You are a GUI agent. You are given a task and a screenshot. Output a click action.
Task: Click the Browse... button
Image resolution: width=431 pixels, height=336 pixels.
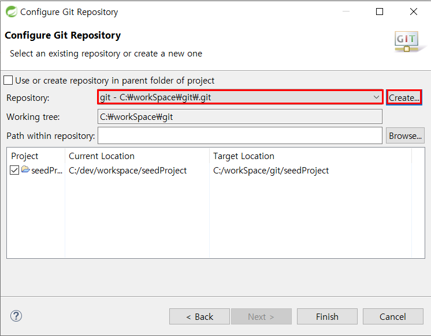405,135
